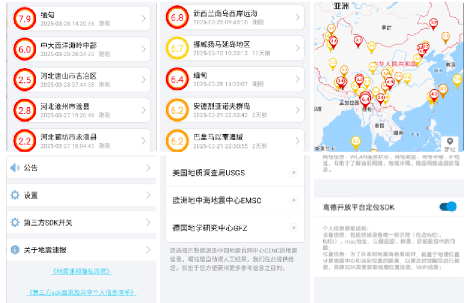The height and width of the screenshot is (303, 469).
Task: Toggle the 高德开放平台定位SDK switch
Action: coord(448,206)
